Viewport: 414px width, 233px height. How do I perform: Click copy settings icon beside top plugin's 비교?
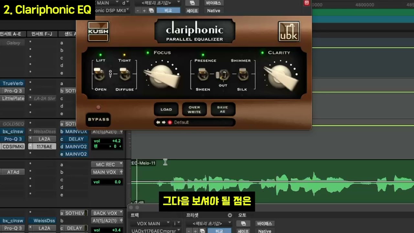tap(151, 10)
